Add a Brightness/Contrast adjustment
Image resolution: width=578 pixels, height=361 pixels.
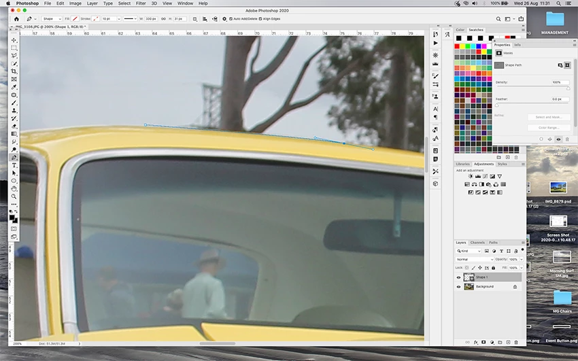pos(471,177)
